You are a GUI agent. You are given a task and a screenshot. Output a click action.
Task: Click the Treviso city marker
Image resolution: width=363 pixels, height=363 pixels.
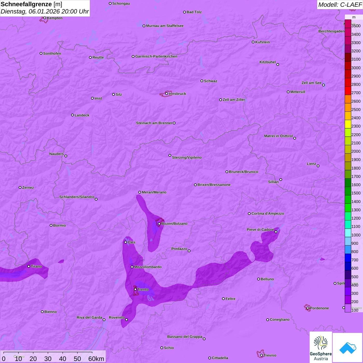click(x=261, y=355)
